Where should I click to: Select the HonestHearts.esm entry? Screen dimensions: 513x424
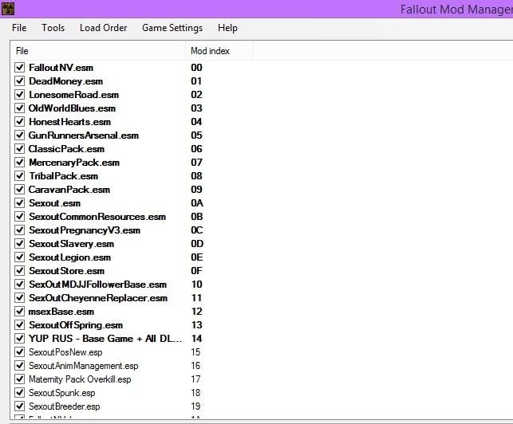point(69,122)
